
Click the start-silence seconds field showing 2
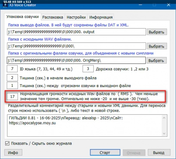pos(12,78)
